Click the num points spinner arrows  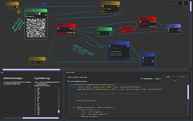40,14
